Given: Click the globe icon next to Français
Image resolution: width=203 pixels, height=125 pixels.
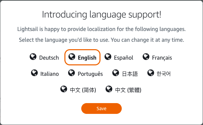Looking at the screenshot, I should (x=146, y=57).
